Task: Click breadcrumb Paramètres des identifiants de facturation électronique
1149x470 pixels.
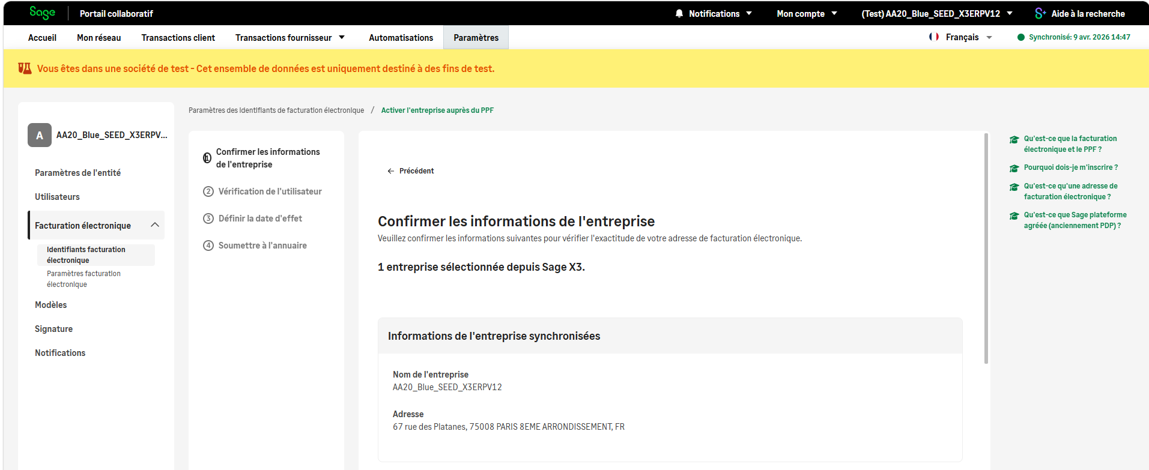Action: coord(276,110)
